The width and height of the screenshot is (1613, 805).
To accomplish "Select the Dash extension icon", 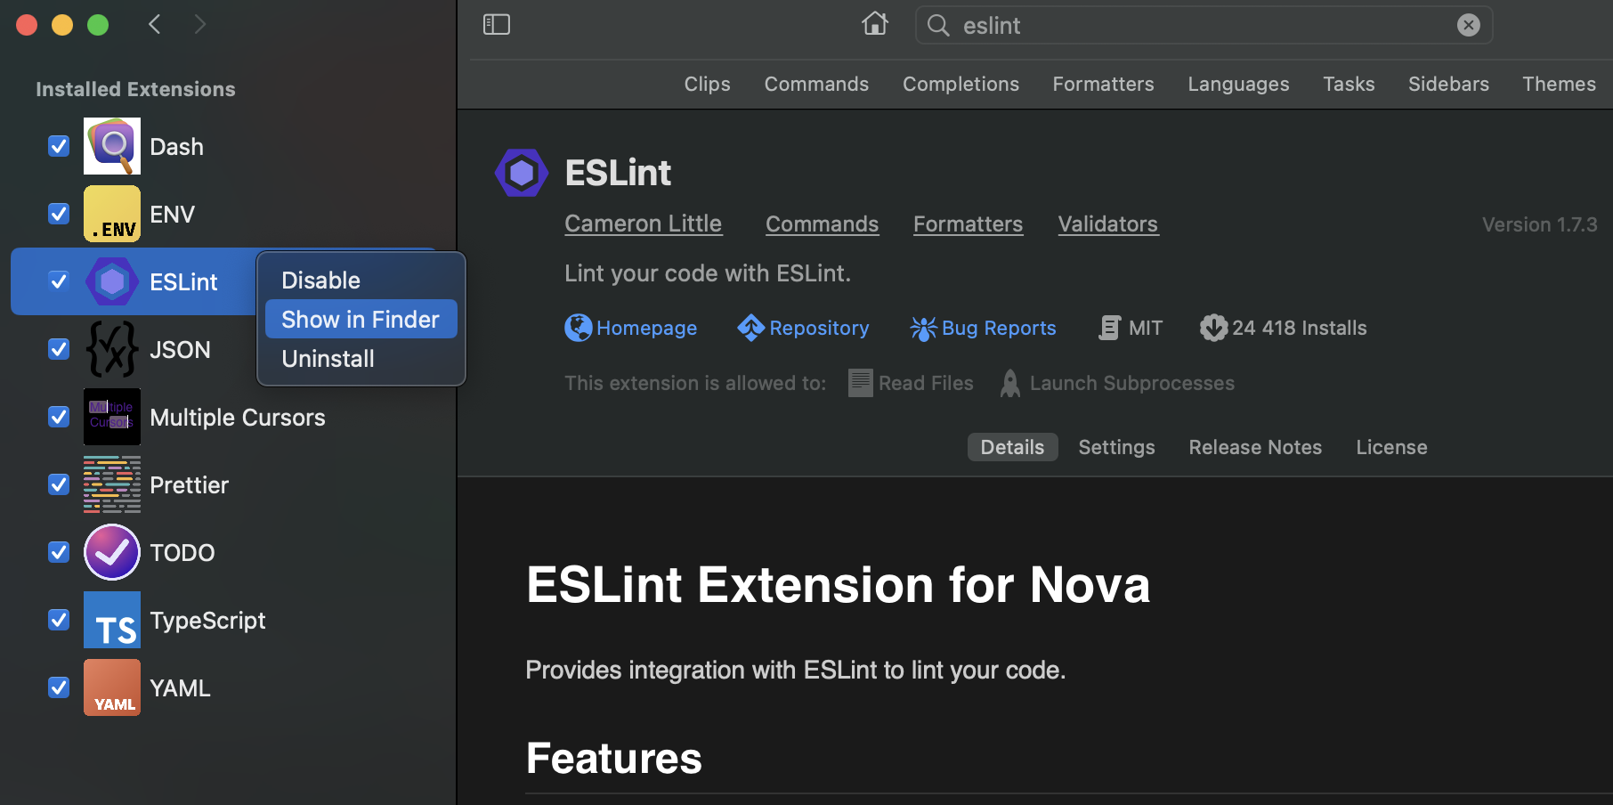I will click(111, 146).
